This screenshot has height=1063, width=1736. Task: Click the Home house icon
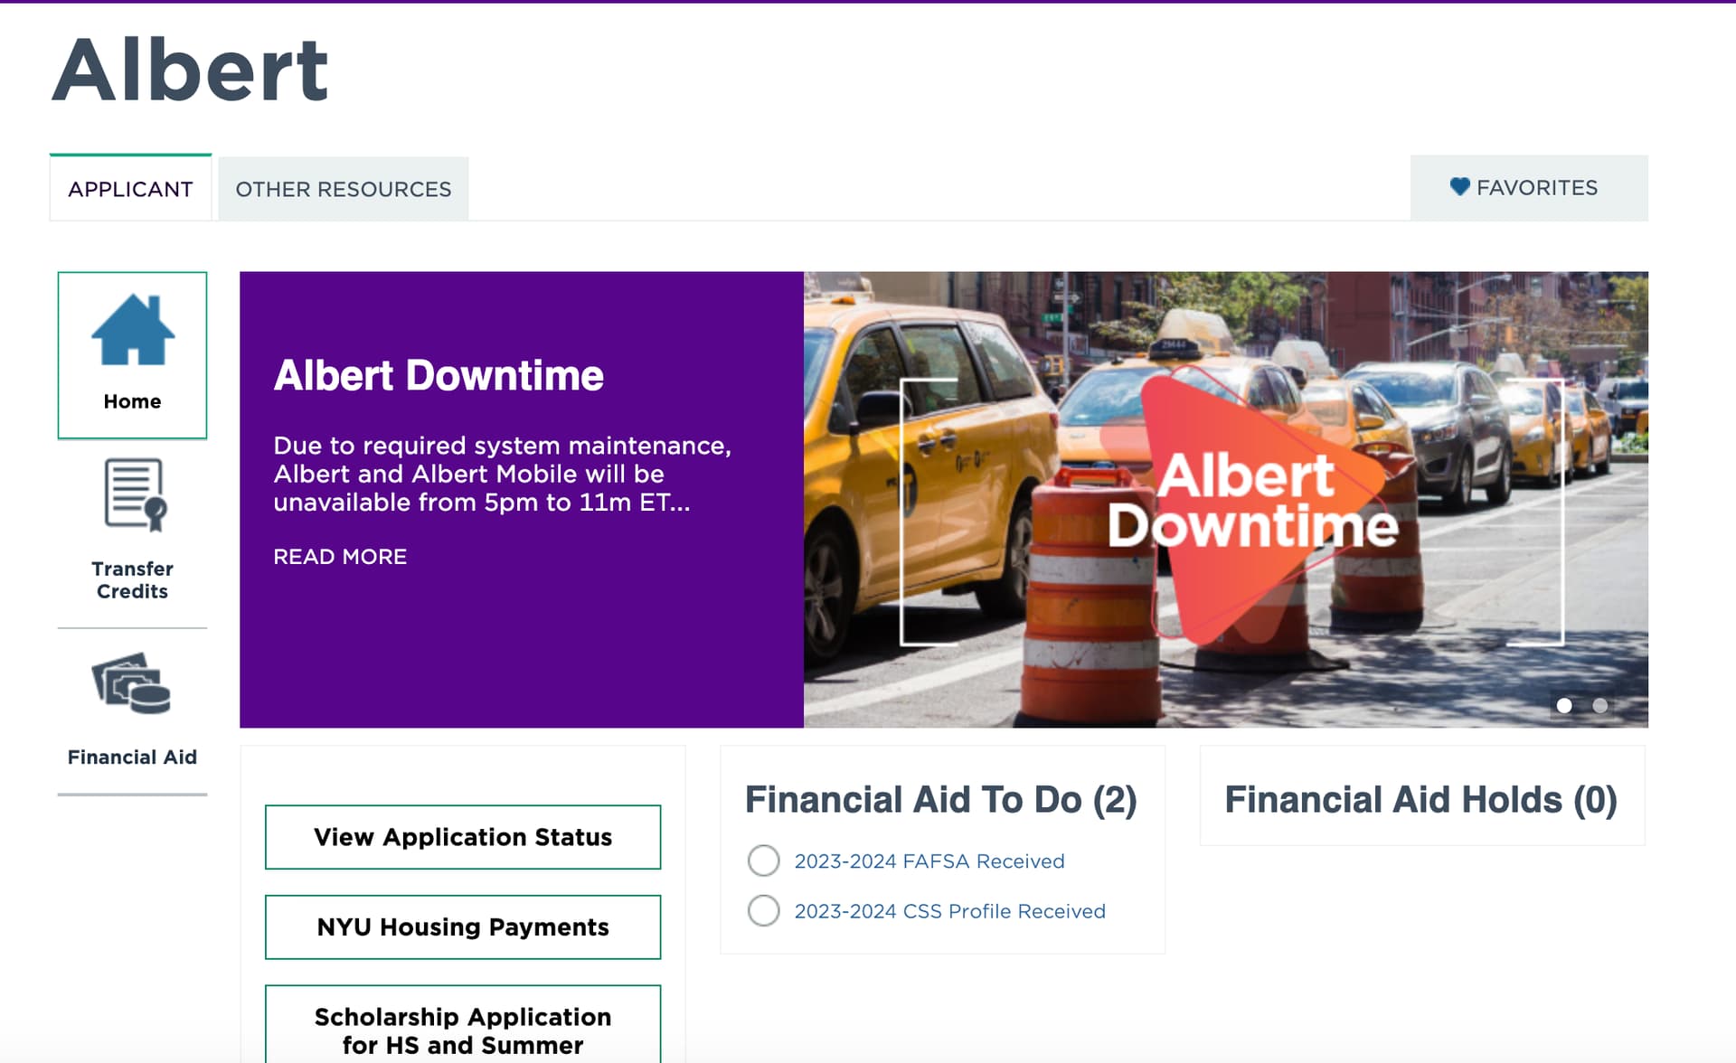pyautogui.click(x=132, y=331)
